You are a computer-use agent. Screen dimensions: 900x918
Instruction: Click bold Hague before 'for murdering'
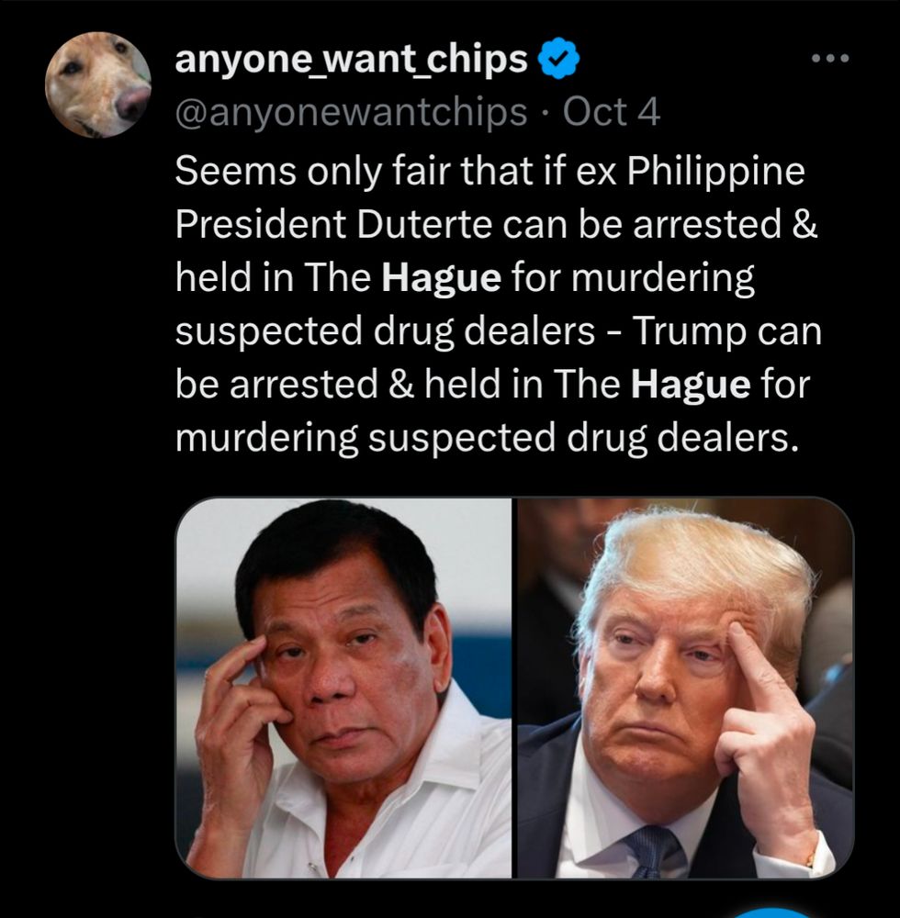(441, 278)
